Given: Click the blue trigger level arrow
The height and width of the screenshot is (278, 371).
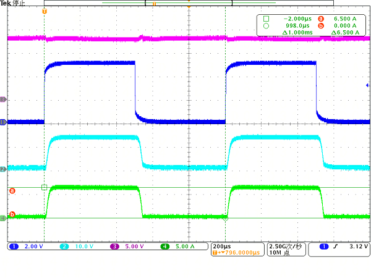Looking at the screenshot, I should (x=367, y=85).
